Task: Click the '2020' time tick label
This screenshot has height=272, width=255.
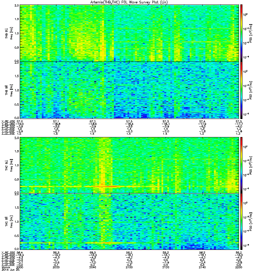Action: tap(56, 267)
